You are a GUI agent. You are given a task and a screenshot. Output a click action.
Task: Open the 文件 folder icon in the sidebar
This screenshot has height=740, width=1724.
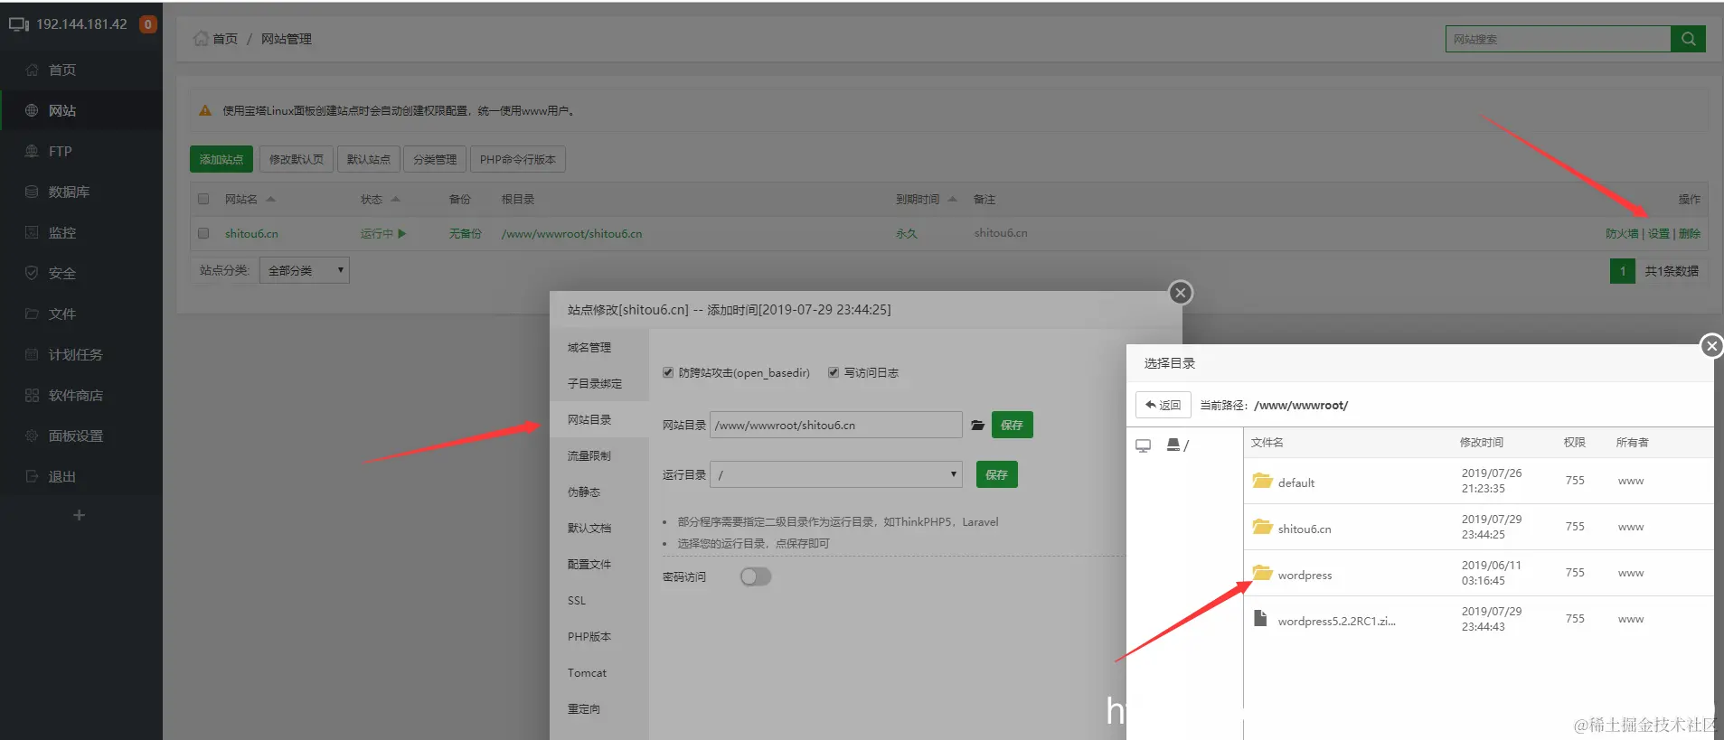(x=32, y=314)
